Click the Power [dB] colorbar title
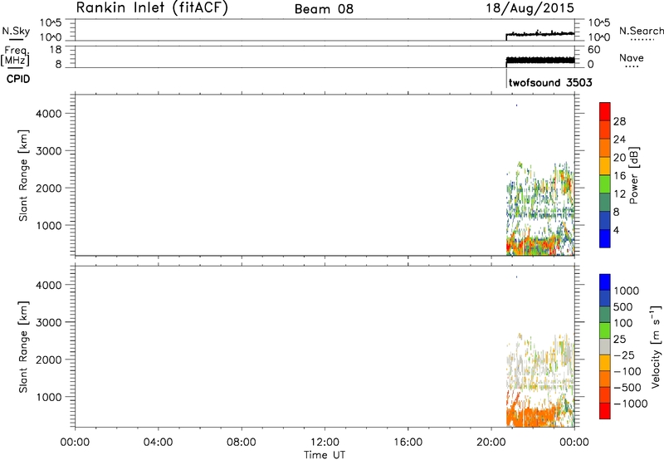Screen dimensions: 664x460 pyautogui.click(x=633, y=175)
